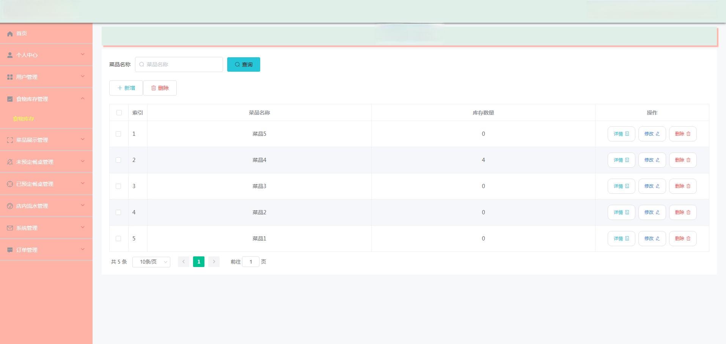Go to 首页 in the sidebar
Viewport: 726px width, 344px height.
click(22, 34)
